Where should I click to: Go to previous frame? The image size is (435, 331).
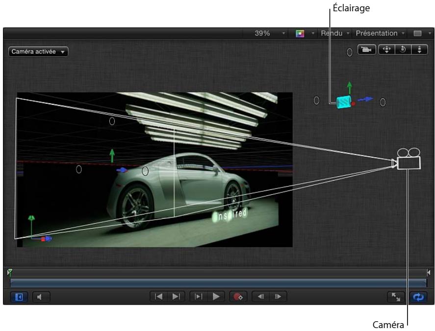(261, 297)
